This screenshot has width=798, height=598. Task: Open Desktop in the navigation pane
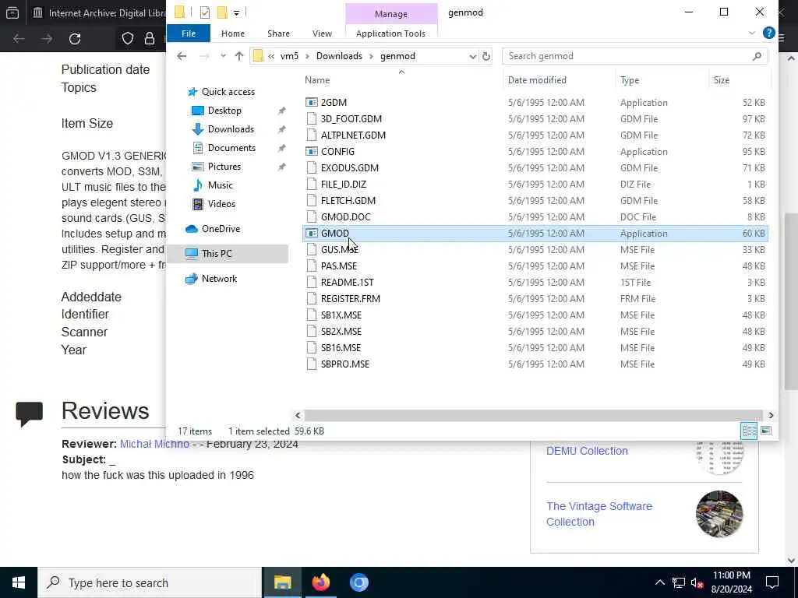224,111
